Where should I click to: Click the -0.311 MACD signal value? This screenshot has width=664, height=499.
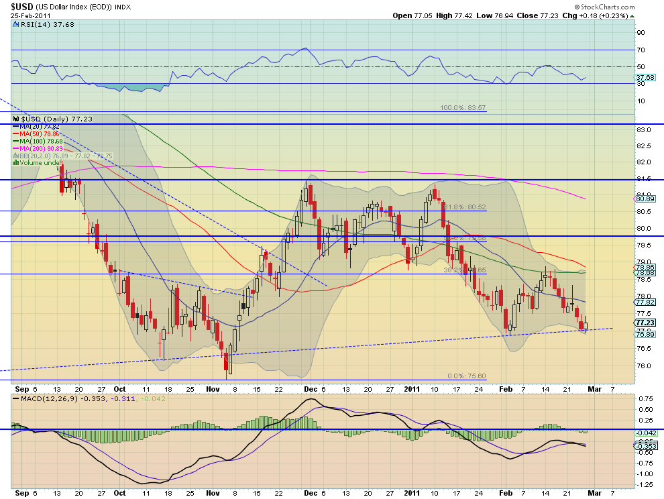coord(123,398)
